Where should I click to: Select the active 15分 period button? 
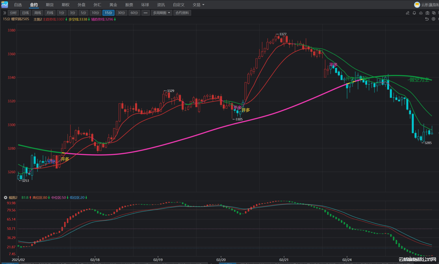coord(108,13)
